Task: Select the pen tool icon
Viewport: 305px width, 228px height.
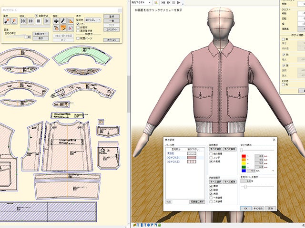Action: pos(63,21)
